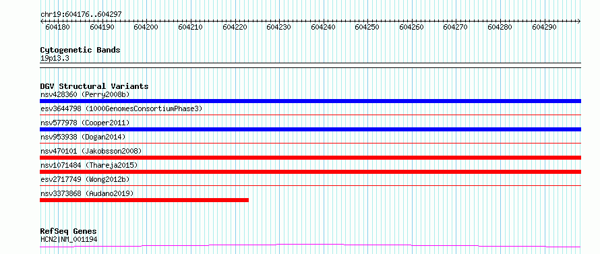The height and width of the screenshot is (254, 600).
Task: Select the red nsv1071484 Thareja2015 bar
Action: 310,172
